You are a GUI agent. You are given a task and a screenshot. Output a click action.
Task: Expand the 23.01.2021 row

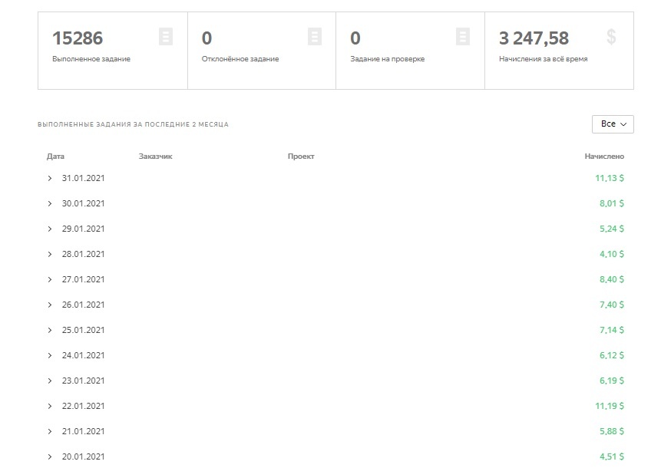coord(50,381)
